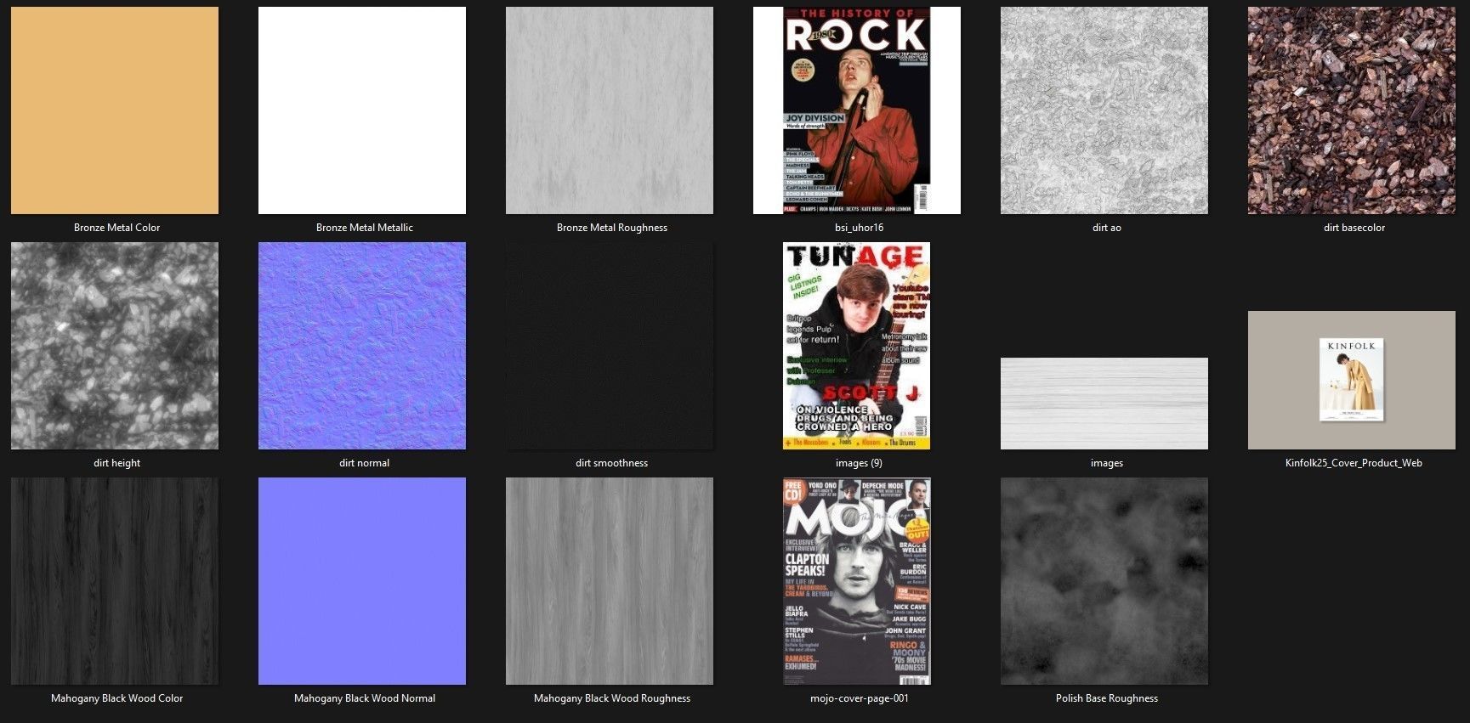Image resolution: width=1470 pixels, height=723 pixels.
Task: Open the Tunage magazine cover thumbnail
Action: [857, 346]
